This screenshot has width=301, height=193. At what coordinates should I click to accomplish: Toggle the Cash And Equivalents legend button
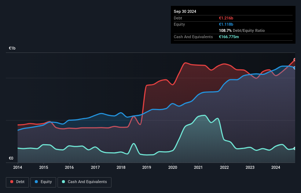[x=84, y=182]
